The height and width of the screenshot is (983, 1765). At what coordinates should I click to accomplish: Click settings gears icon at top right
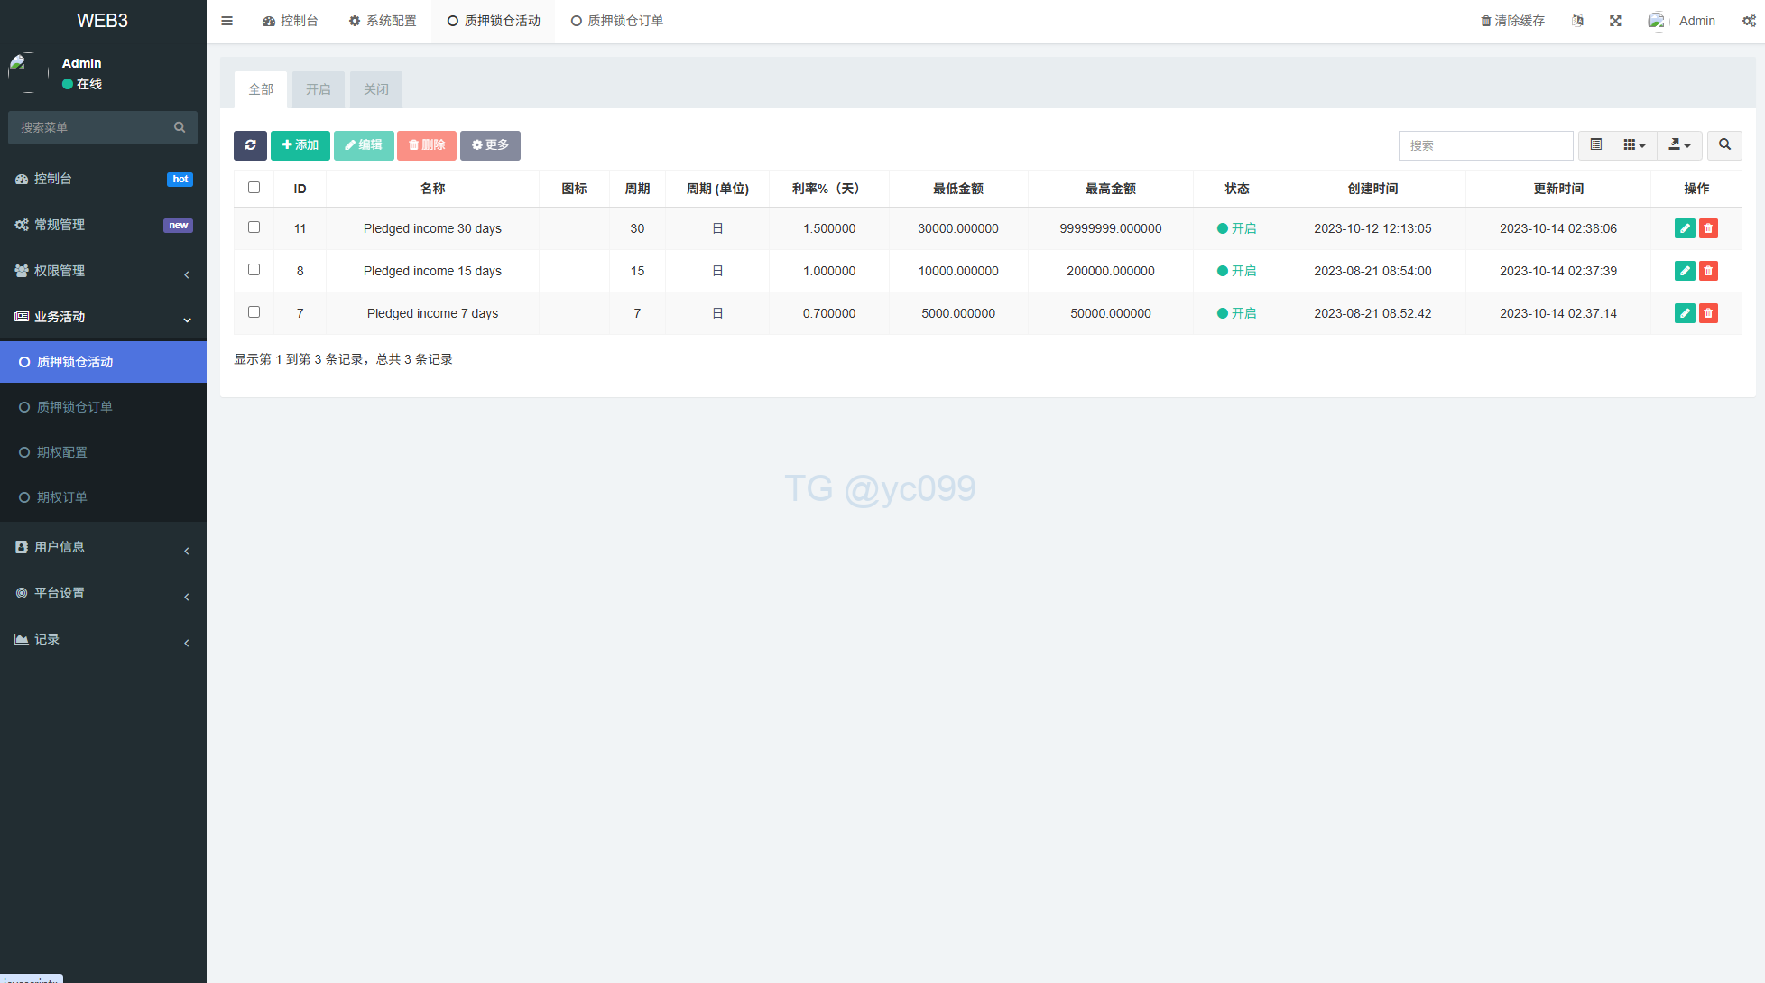1748,21
